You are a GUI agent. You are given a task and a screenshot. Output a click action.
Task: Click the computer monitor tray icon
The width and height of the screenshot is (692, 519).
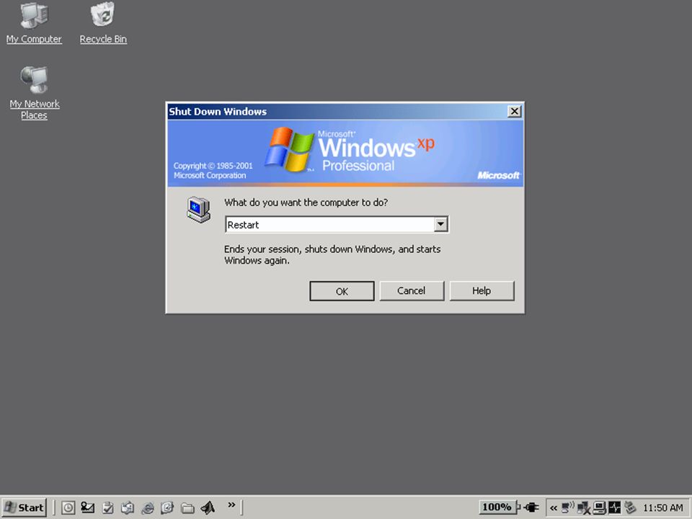599,507
